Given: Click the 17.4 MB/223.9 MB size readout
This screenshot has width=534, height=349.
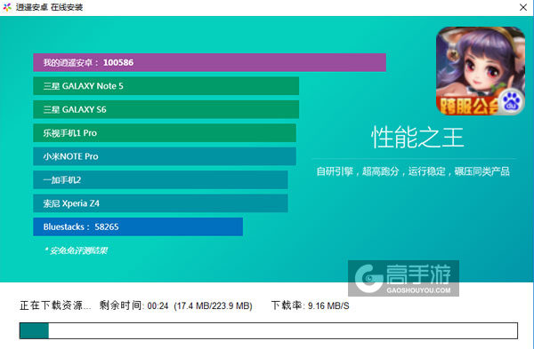Looking at the screenshot, I should pos(214,305).
